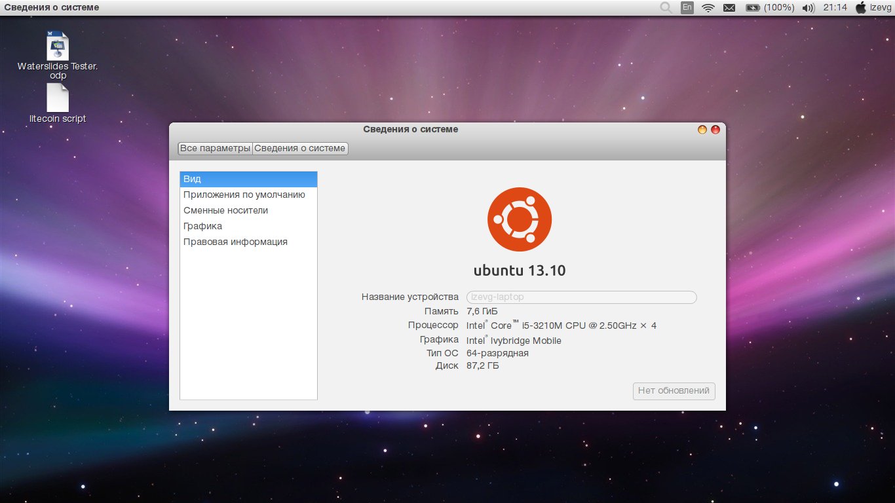
Task: Click processor value i5-3210M CPU text
Action: [x=562, y=326]
